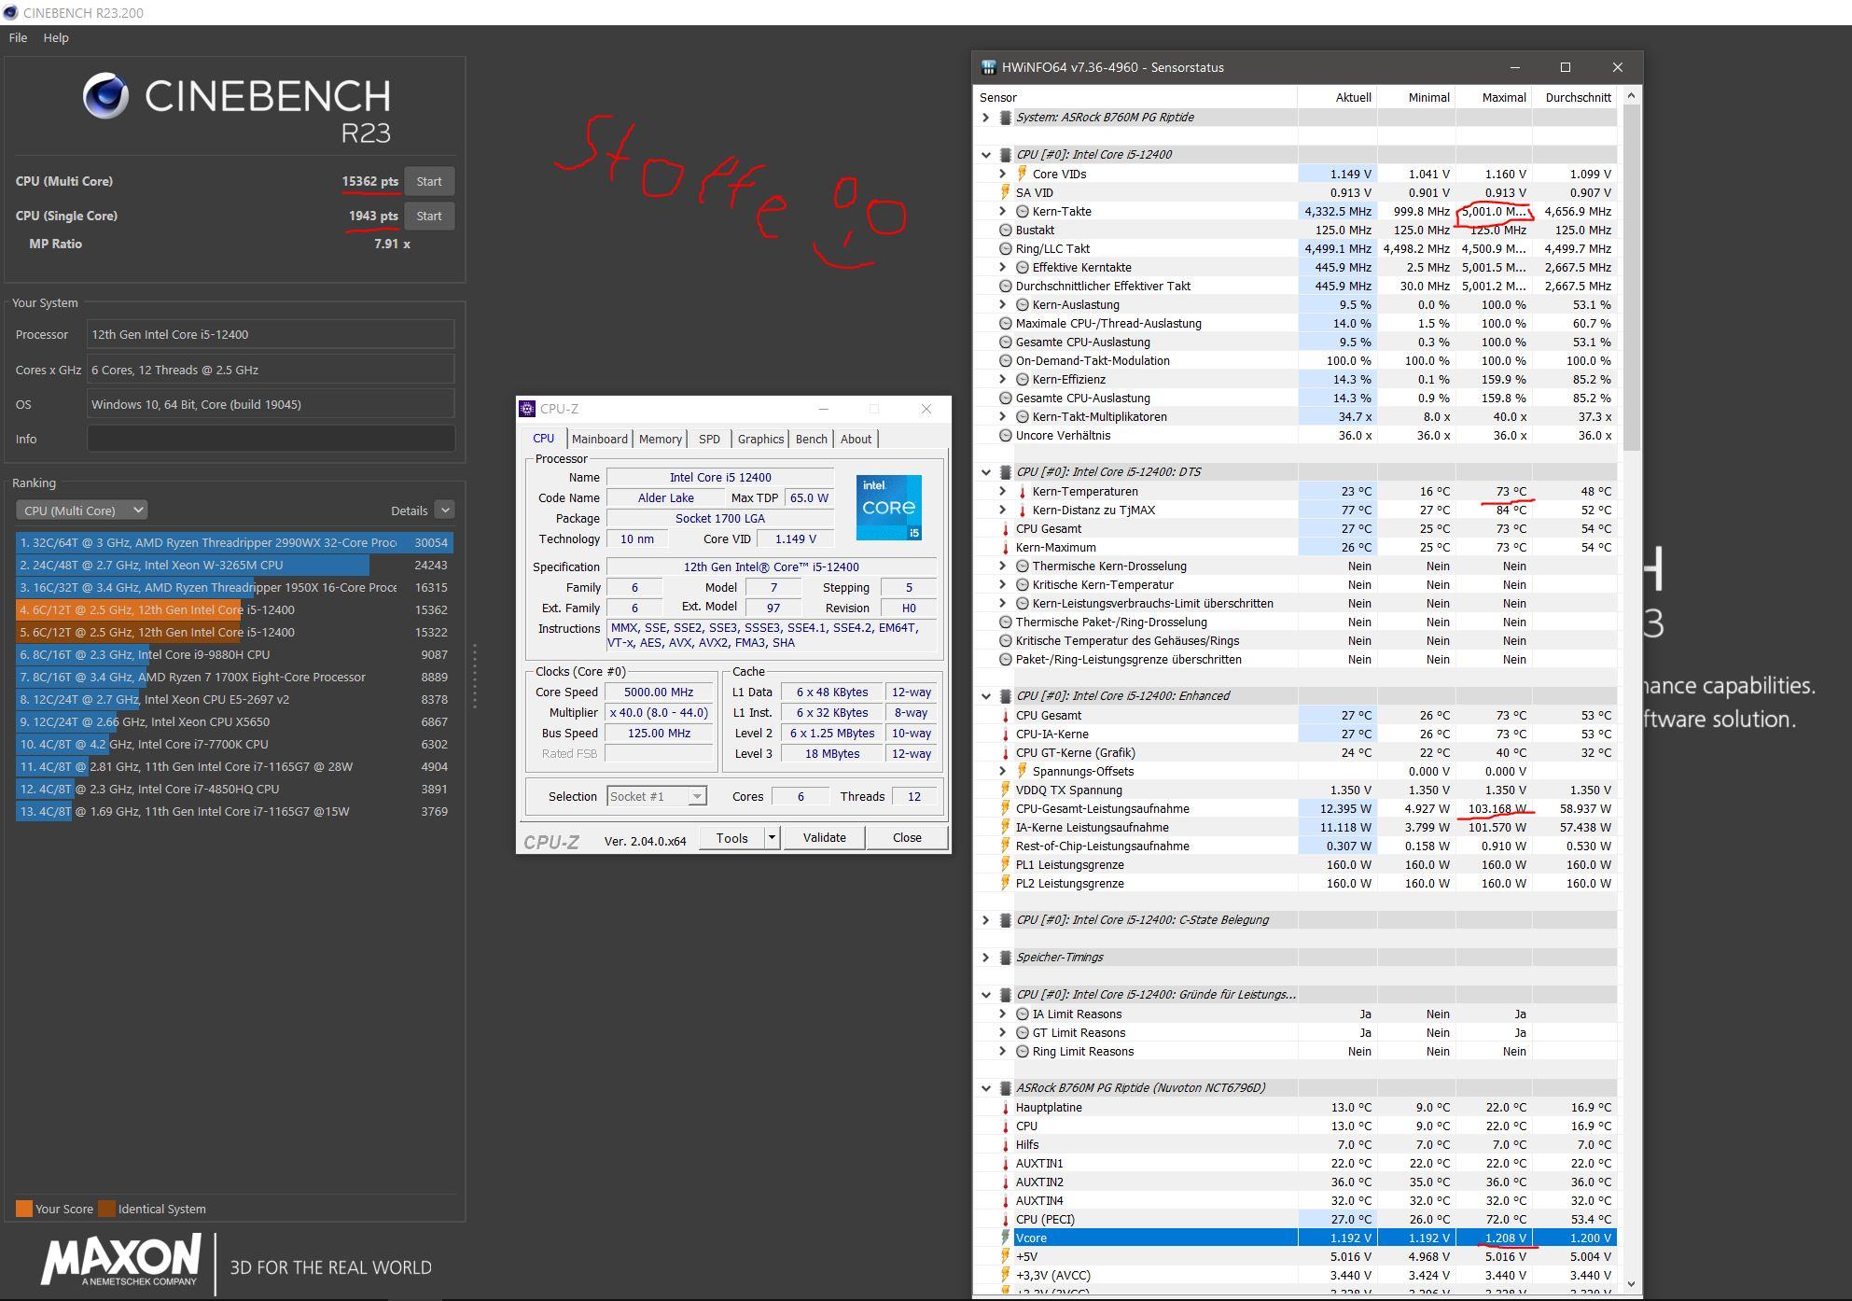Click the Ring/LLC Takt clock icon
This screenshot has height=1301, width=1852.
point(1005,248)
